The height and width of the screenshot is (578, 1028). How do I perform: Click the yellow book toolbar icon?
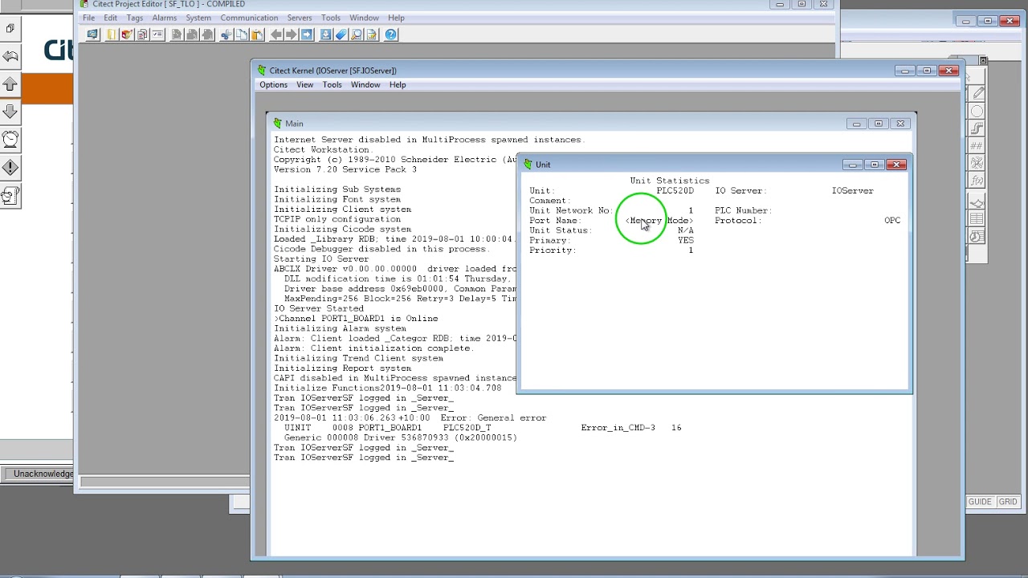(112, 35)
